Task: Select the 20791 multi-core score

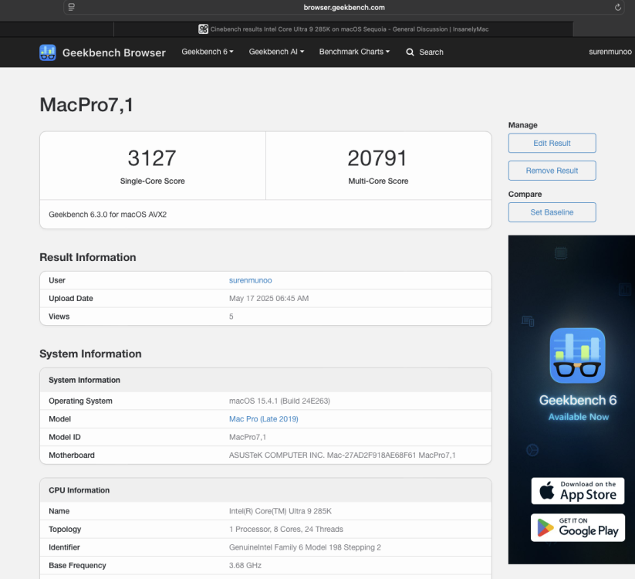Action: (377, 158)
